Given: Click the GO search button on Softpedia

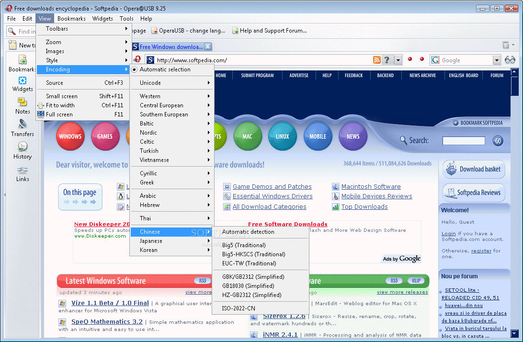Looking at the screenshot, I should pos(498,141).
